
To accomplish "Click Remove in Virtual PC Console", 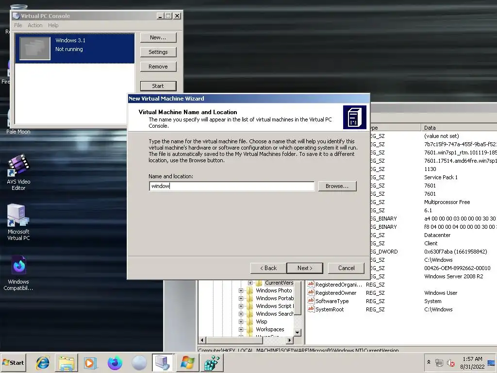I will point(158,67).
